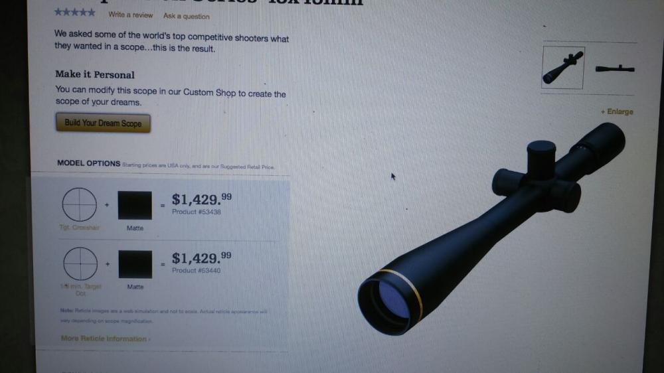Click the Tgt. Crosshair label text

coord(80,228)
